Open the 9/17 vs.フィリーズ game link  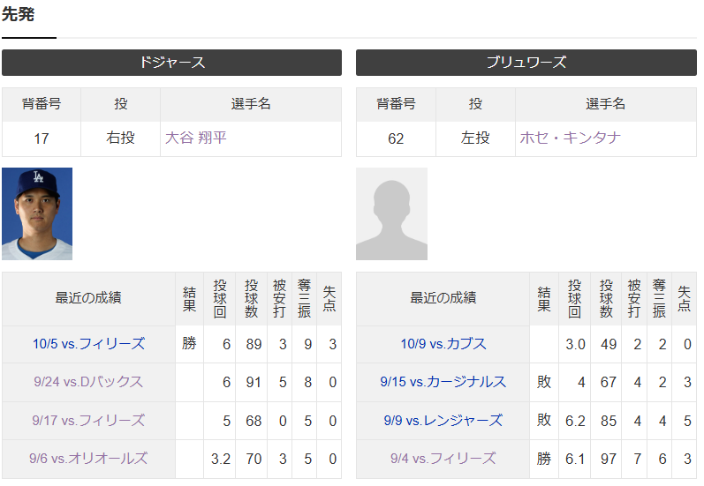pos(87,421)
